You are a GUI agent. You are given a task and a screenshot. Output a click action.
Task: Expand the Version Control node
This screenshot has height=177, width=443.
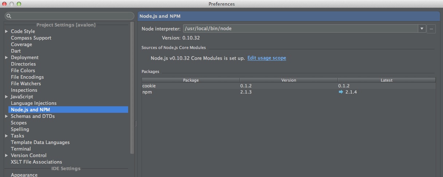[7, 156]
